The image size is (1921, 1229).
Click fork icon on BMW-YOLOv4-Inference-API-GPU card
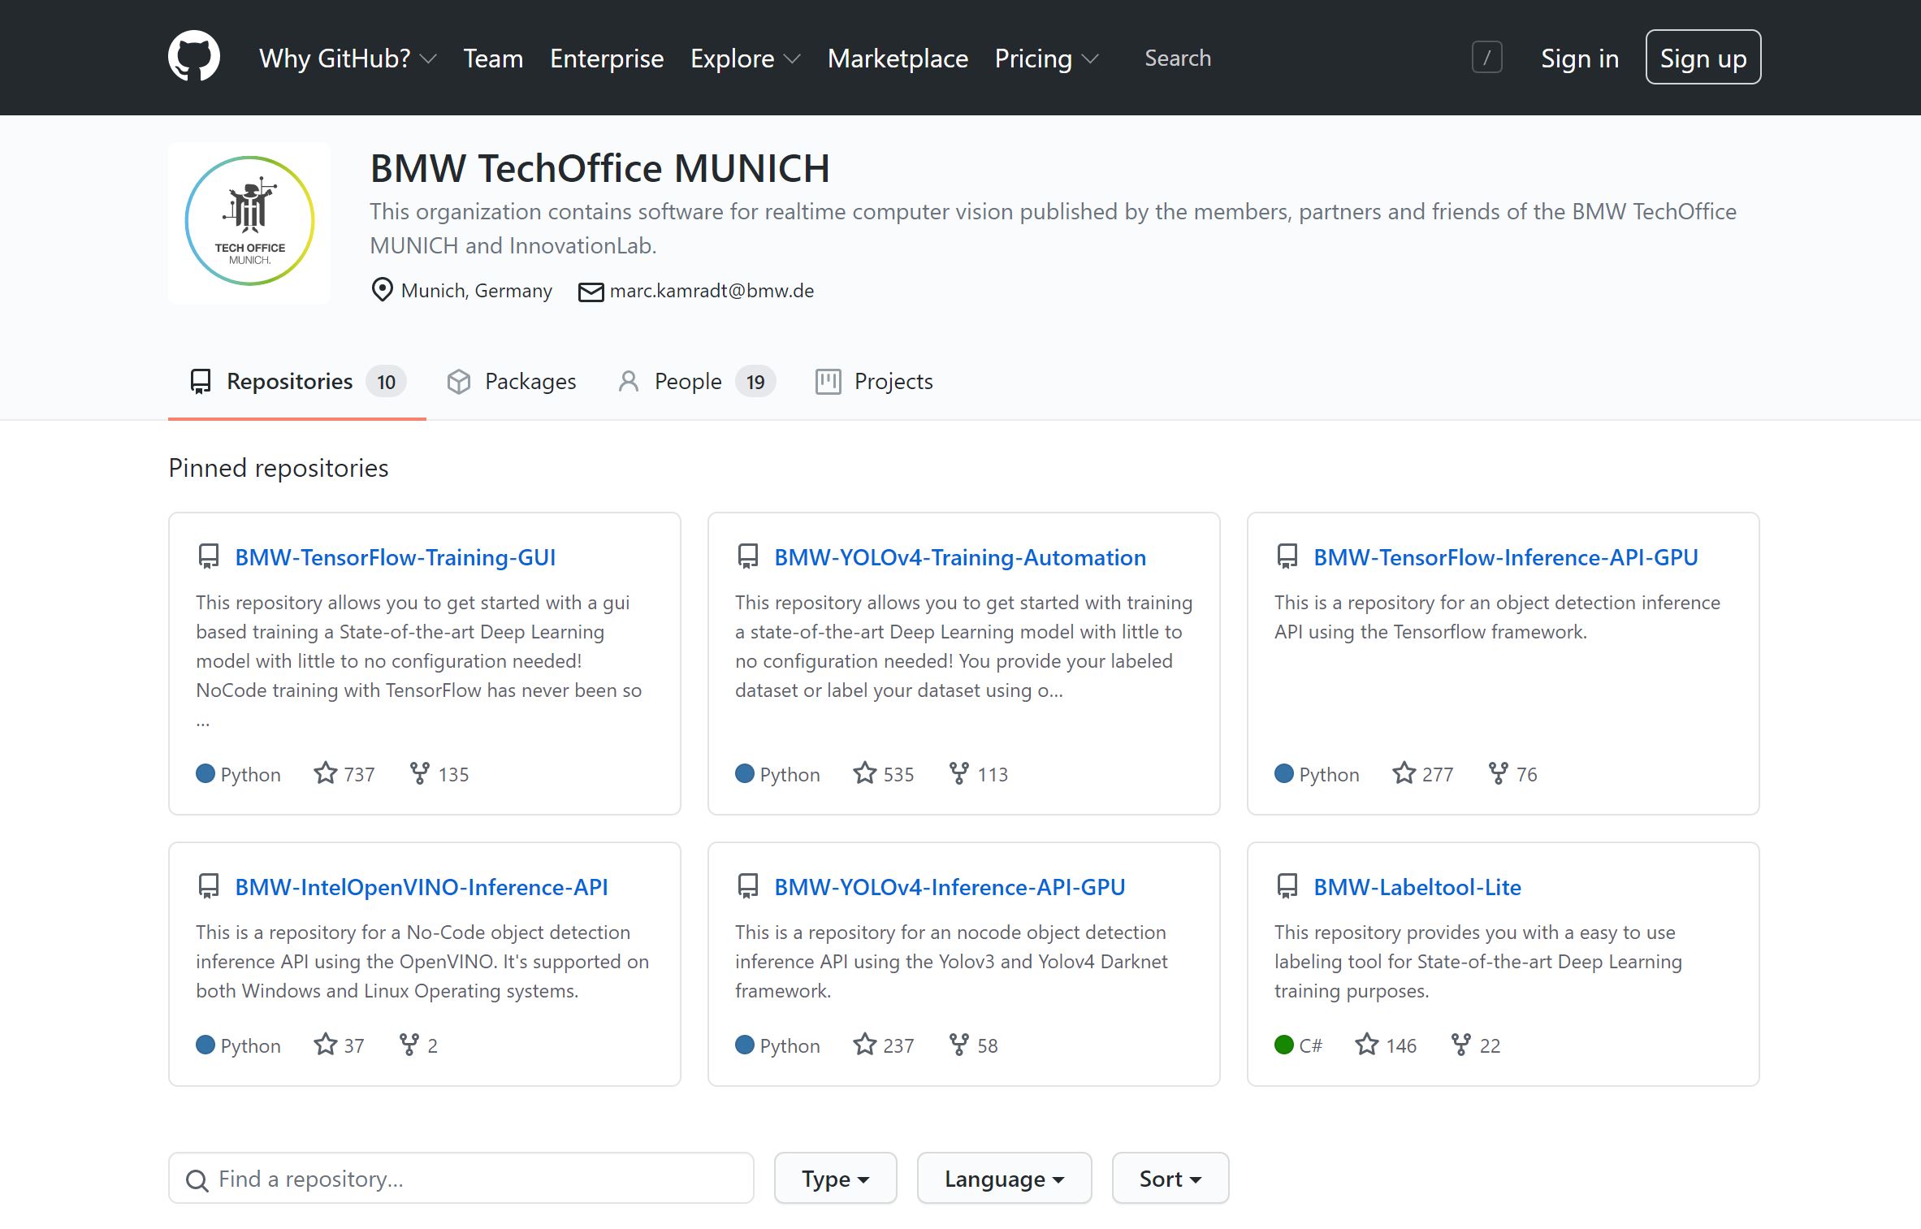tap(958, 1045)
